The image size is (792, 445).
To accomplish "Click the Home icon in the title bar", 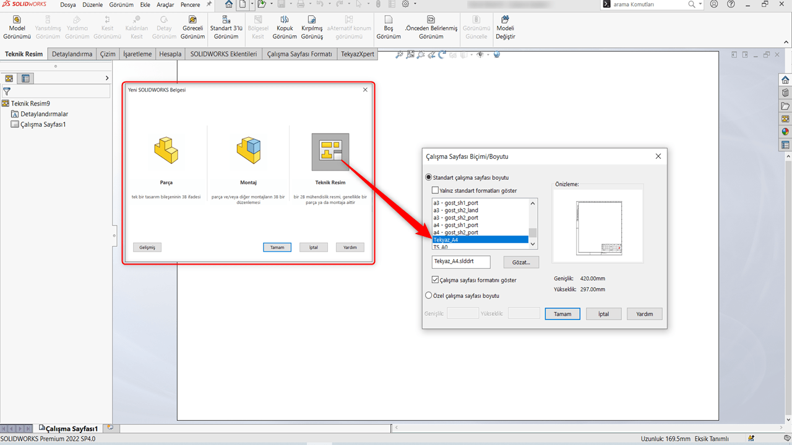I will (229, 4).
